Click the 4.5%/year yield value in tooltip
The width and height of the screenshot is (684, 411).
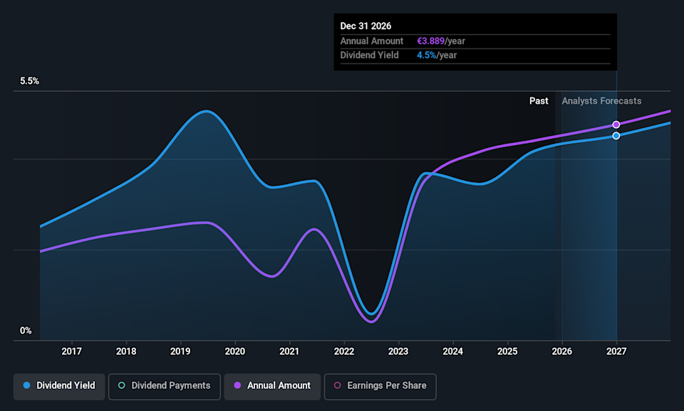click(436, 55)
